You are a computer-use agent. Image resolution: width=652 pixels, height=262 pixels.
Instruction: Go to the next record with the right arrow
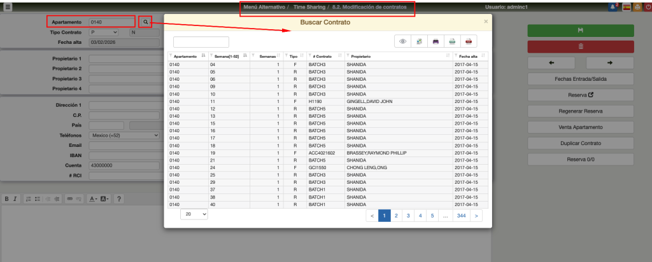[x=609, y=62]
